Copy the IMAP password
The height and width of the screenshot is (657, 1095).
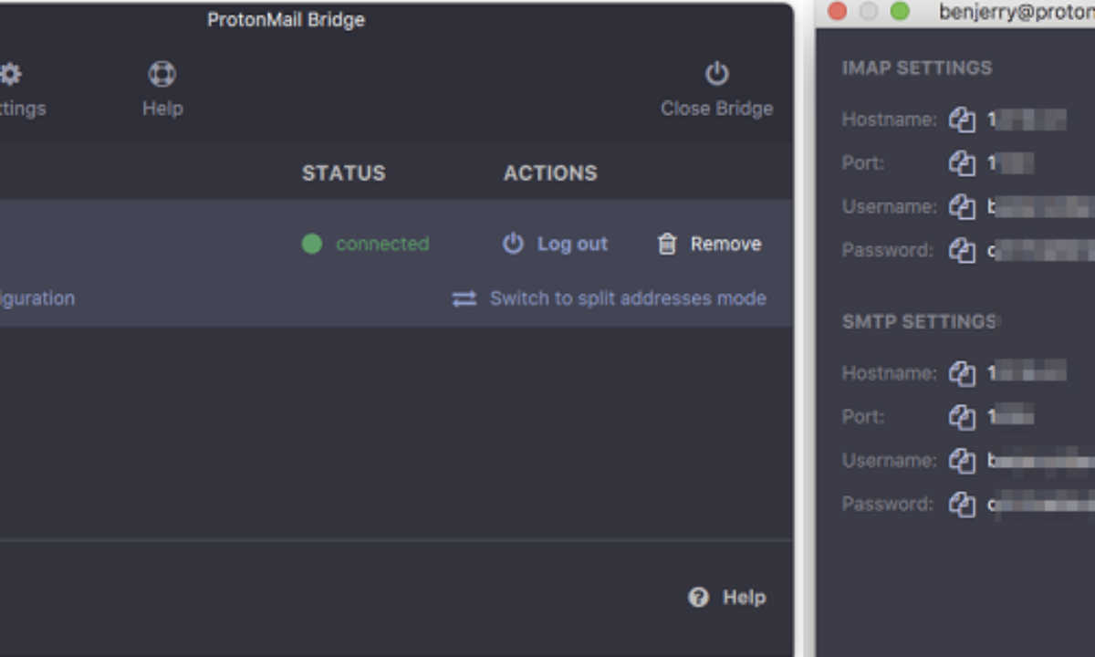pyautogui.click(x=962, y=250)
